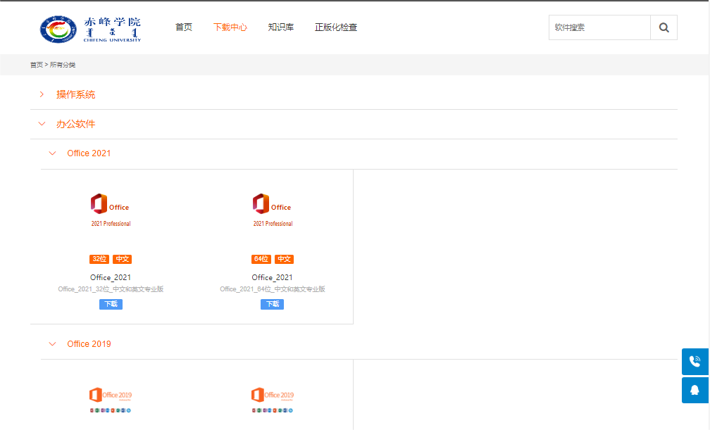Open 下载中心 in navigation menu
Viewport: 710px width, 430px height.
230,27
